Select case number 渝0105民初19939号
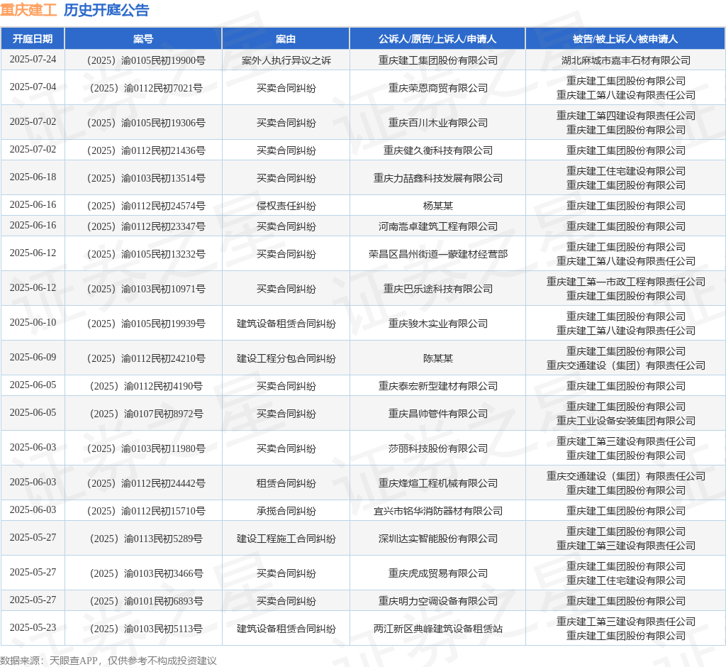This screenshot has width=726, height=667. (x=146, y=324)
